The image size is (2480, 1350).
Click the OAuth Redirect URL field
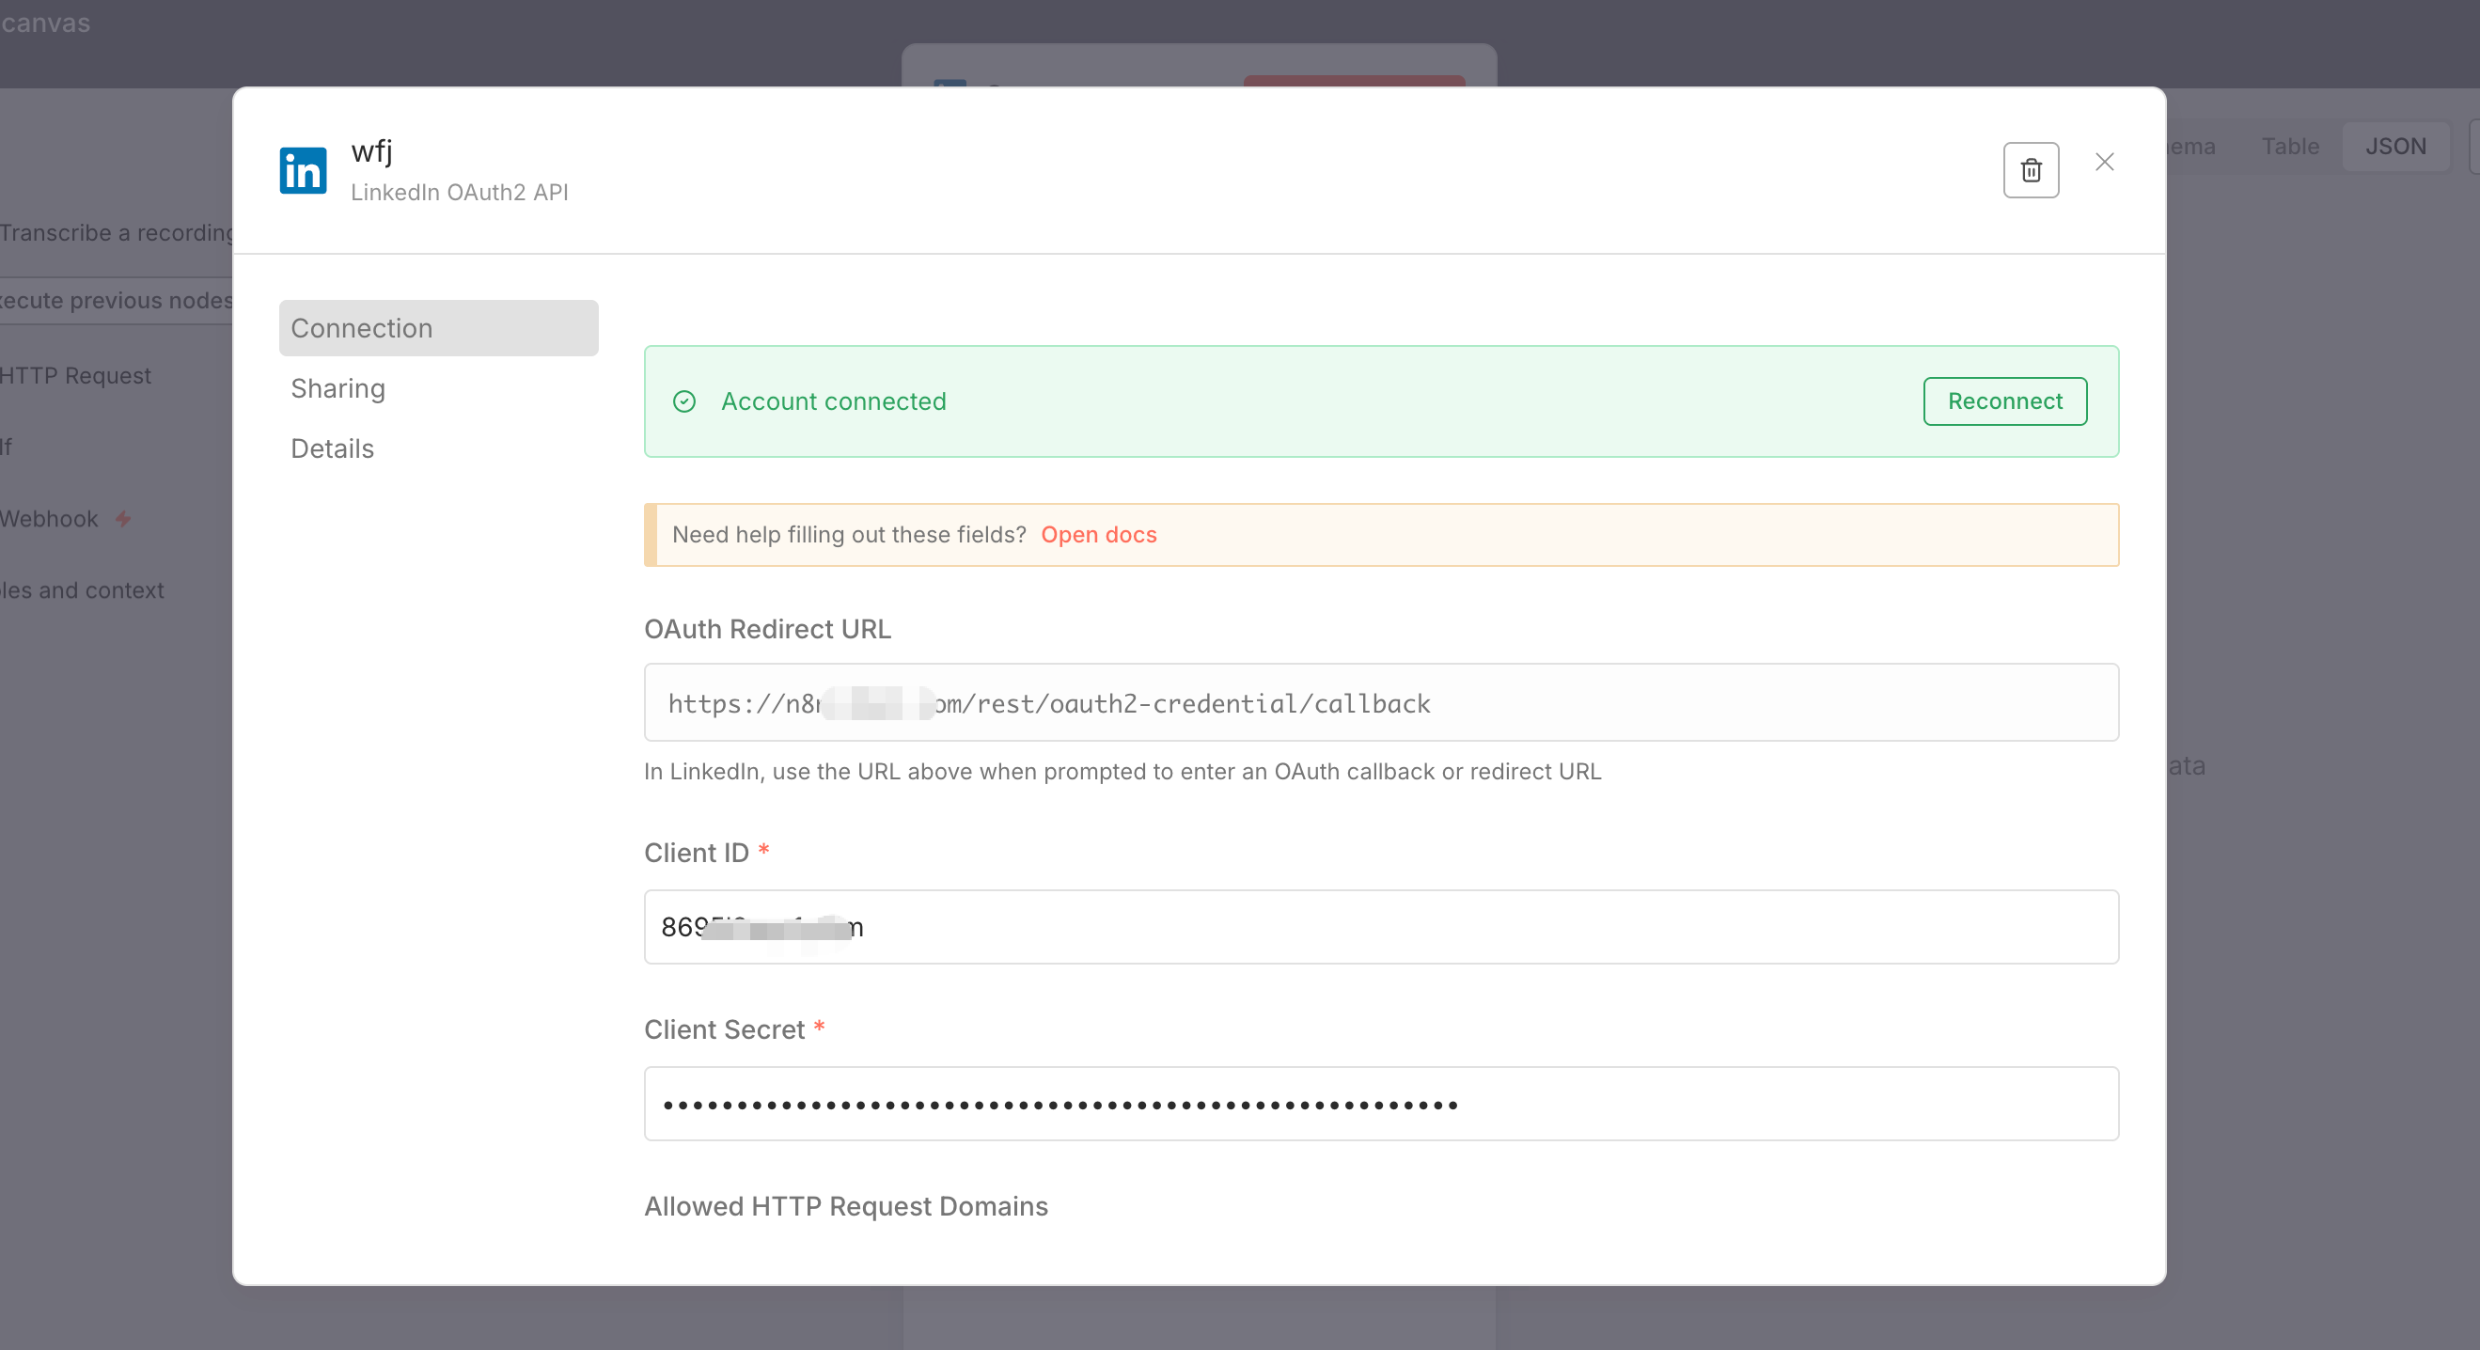point(1381,703)
